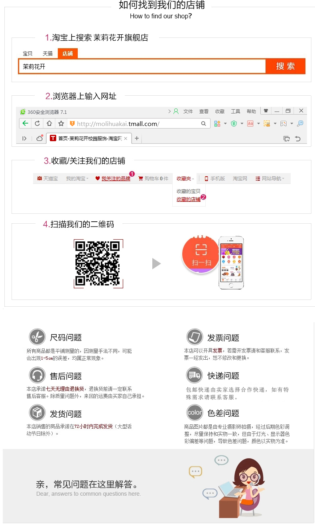Click the bookmark star icon
Image resolution: width=315 pixels, height=532 pixels.
pyautogui.click(x=61, y=124)
